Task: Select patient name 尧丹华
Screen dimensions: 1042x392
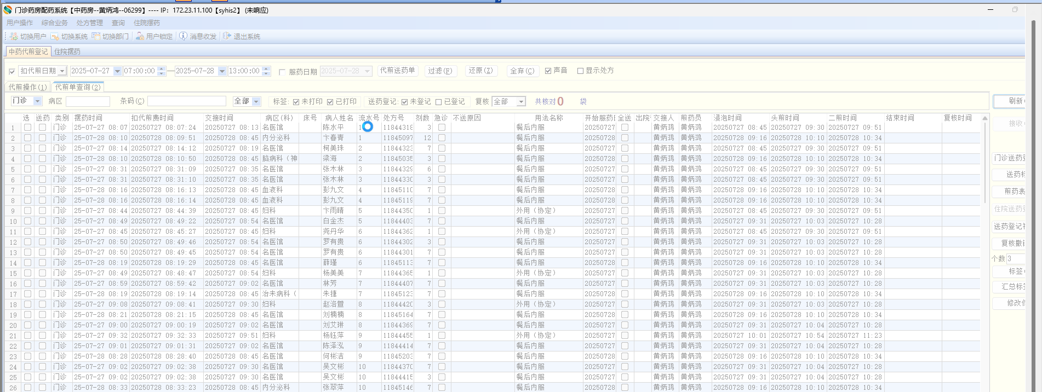Action: click(333, 232)
